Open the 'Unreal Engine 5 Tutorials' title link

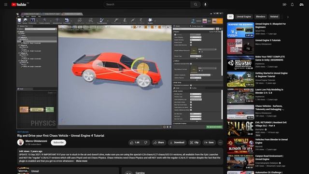click(x=268, y=40)
